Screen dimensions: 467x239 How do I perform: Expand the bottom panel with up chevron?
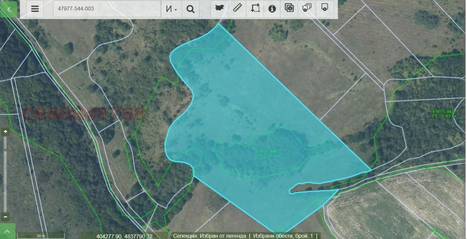pos(8,231)
